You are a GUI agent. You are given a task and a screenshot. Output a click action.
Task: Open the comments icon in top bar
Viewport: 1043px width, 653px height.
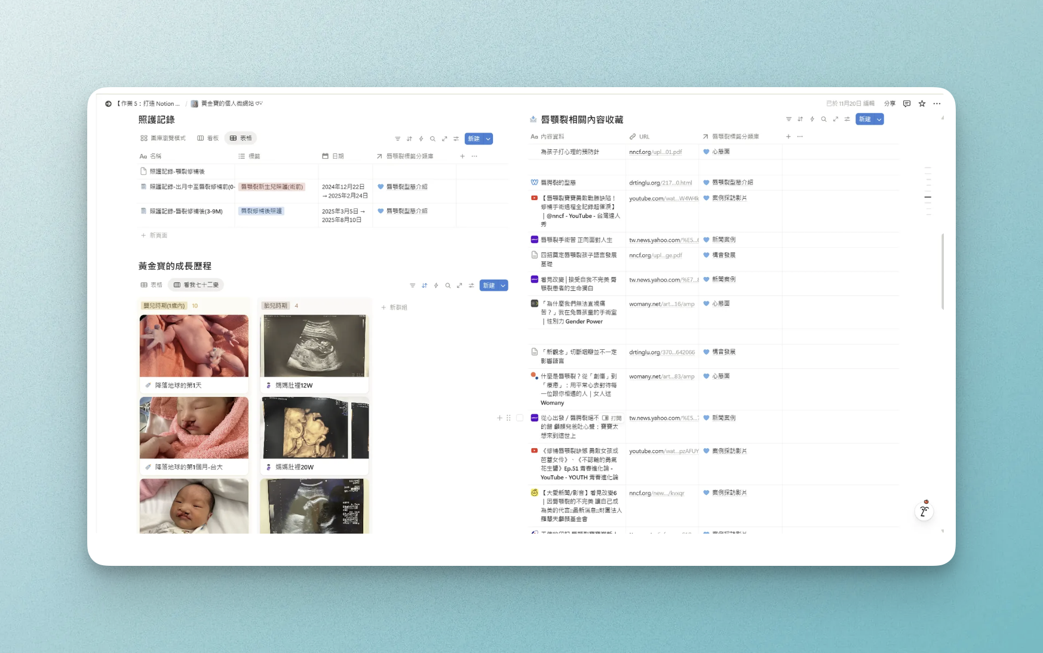click(x=906, y=104)
